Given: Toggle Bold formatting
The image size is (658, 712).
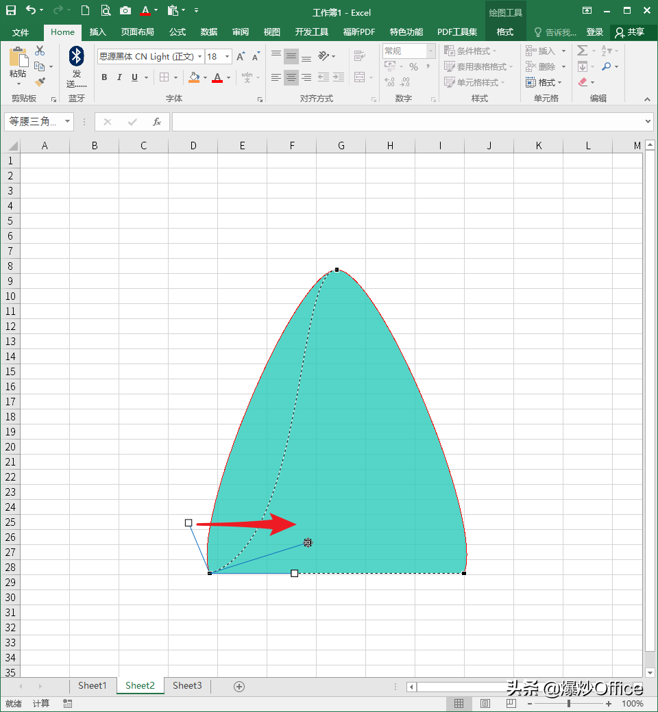Looking at the screenshot, I should pyautogui.click(x=104, y=77).
